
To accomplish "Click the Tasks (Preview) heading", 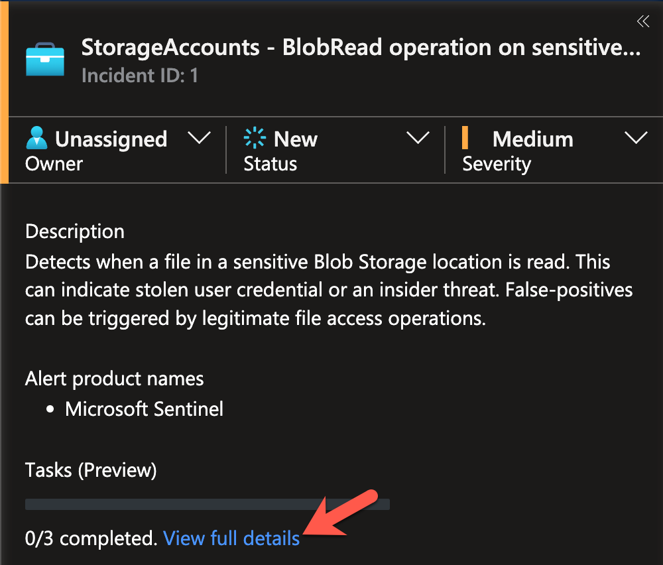I will coord(91,470).
